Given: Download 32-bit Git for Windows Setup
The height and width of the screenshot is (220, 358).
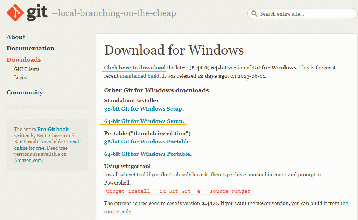Looking at the screenshot, I should point(143,109).
